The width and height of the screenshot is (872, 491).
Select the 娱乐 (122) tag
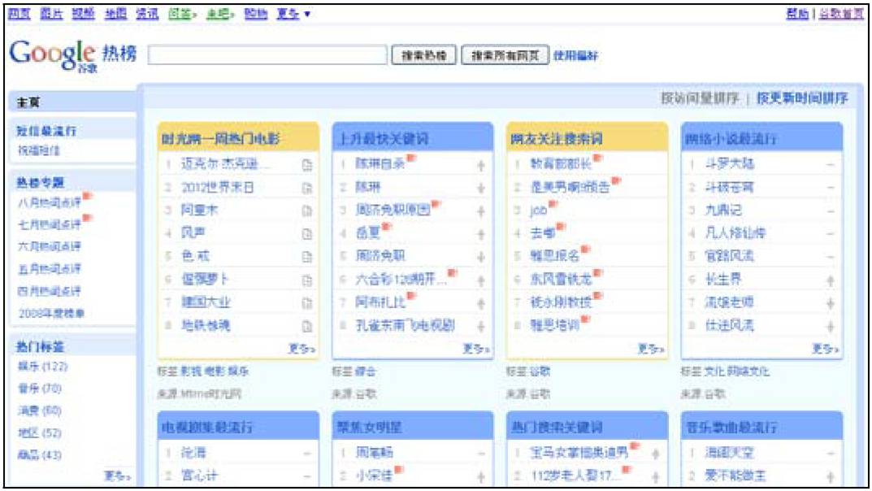[x=42, y=367]
